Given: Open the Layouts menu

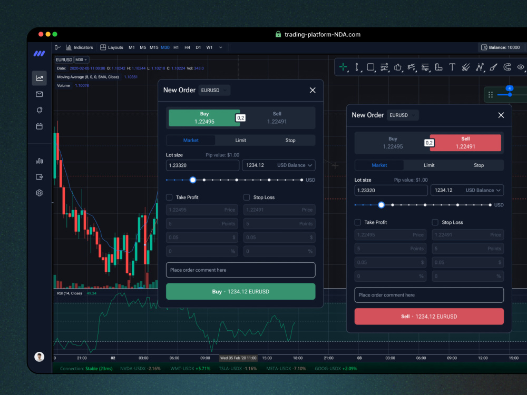Looking at the screenshot, I should pos(112,47).
